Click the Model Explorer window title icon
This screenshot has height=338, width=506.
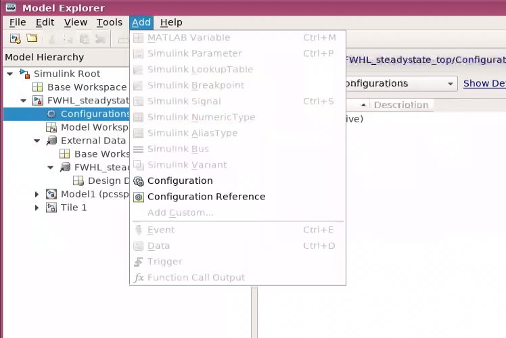(x=11, y=7)
